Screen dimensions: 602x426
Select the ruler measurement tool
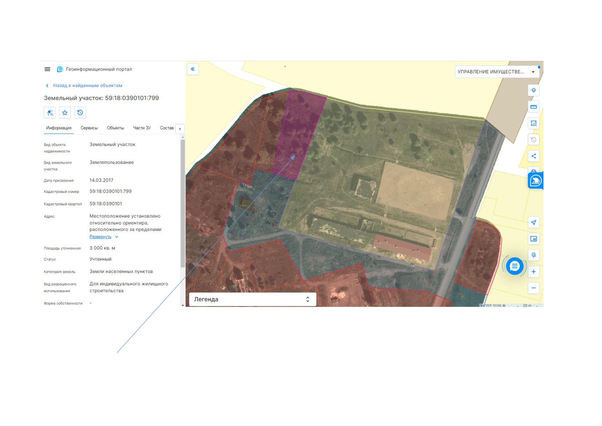point(534,107)
